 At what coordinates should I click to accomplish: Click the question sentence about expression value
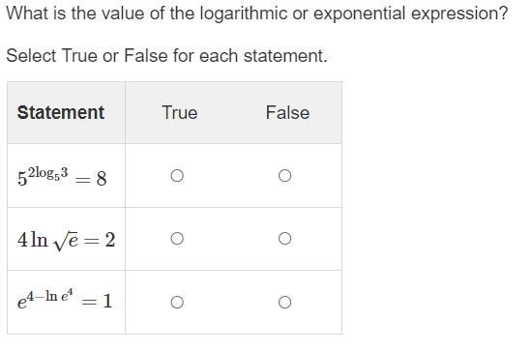coord(257,14)
